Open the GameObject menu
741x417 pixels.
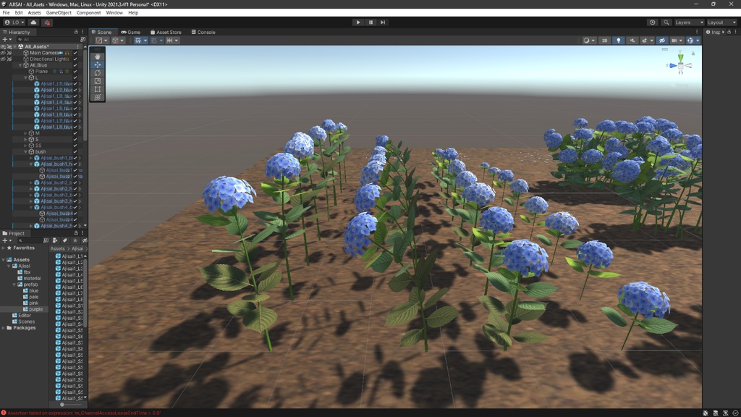[59, 13]
